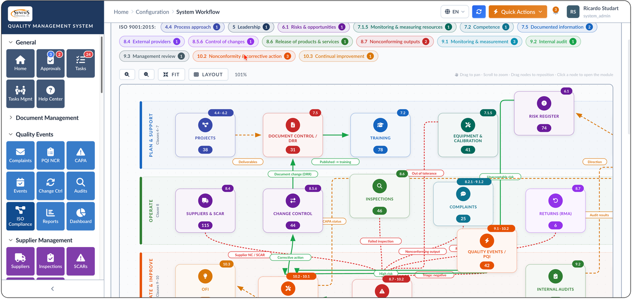The image size is (632, 299).
Task: Click the blue refresh button
Action: [479, 12]
